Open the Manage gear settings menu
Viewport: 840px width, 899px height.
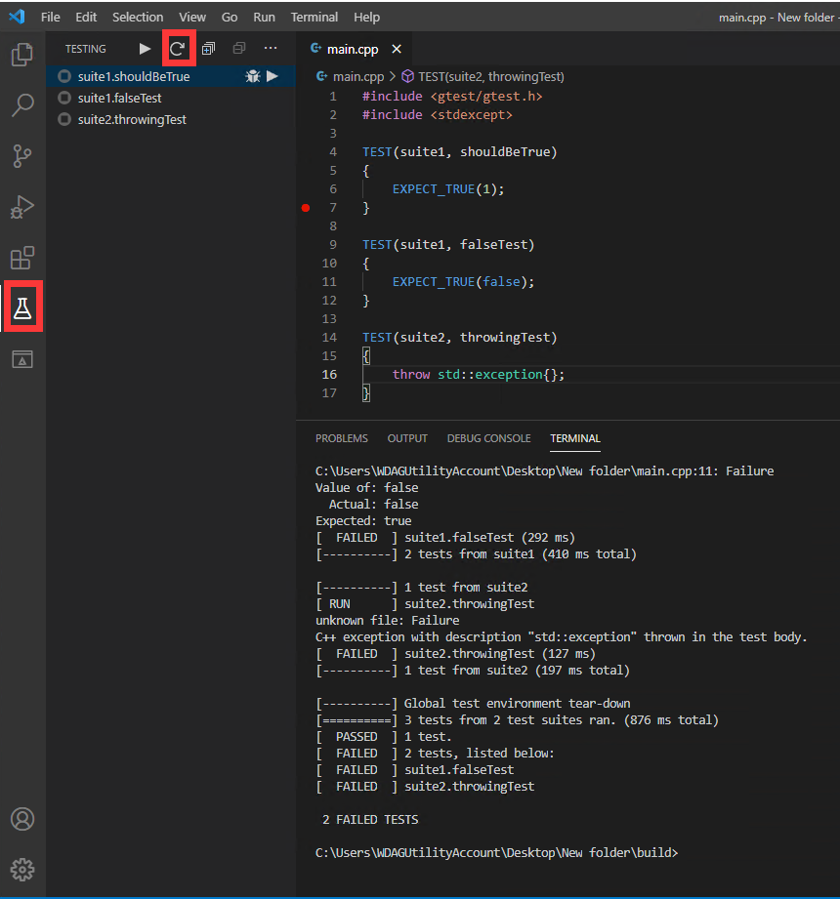click(x=22, y=869)
